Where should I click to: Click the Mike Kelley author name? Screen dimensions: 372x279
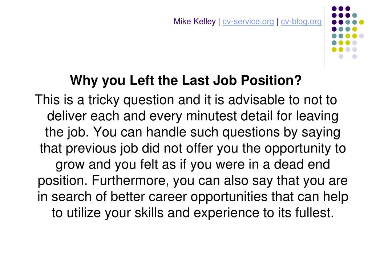195,21
